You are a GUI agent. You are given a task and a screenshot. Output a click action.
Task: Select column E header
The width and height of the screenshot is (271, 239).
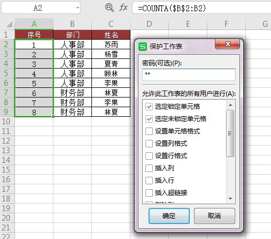(x=188, y=24)
